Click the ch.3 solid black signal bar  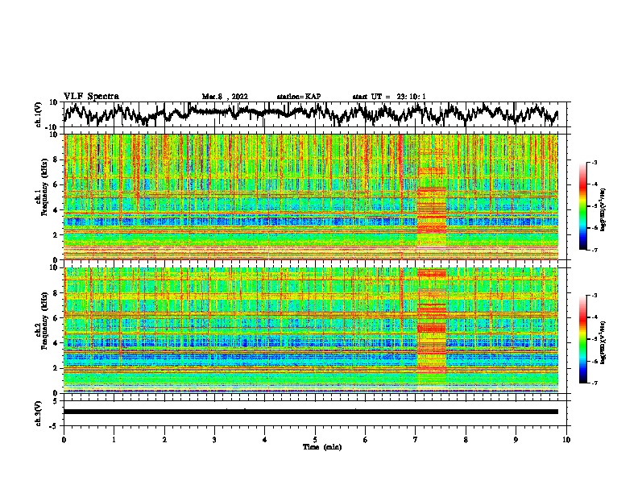(310, 412)
